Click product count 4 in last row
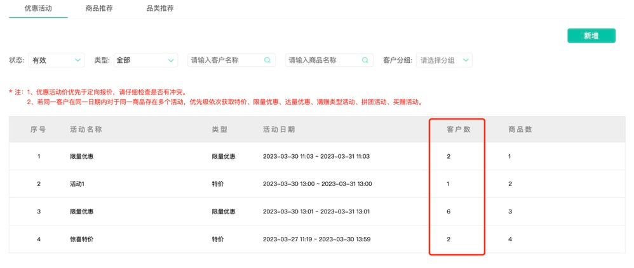This screenshot has height=268, width=634. 510,239
